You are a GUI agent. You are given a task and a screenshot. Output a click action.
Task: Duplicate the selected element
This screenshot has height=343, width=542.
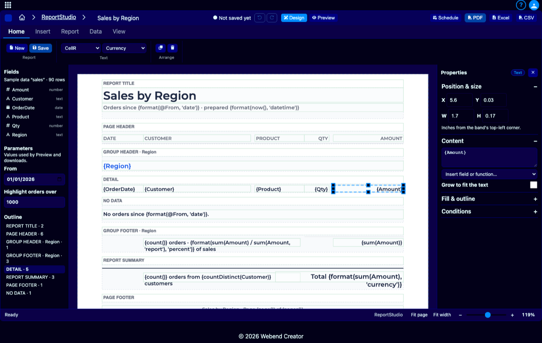160,48
